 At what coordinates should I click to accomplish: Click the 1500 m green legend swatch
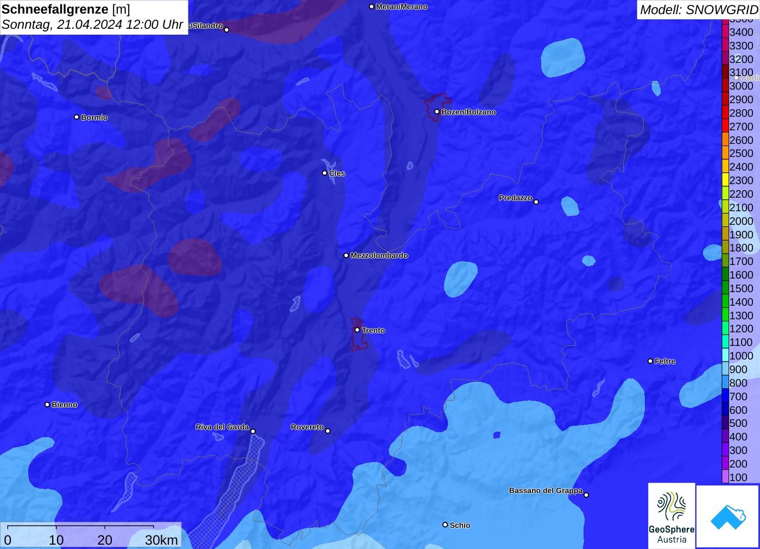tap(725, 288)
